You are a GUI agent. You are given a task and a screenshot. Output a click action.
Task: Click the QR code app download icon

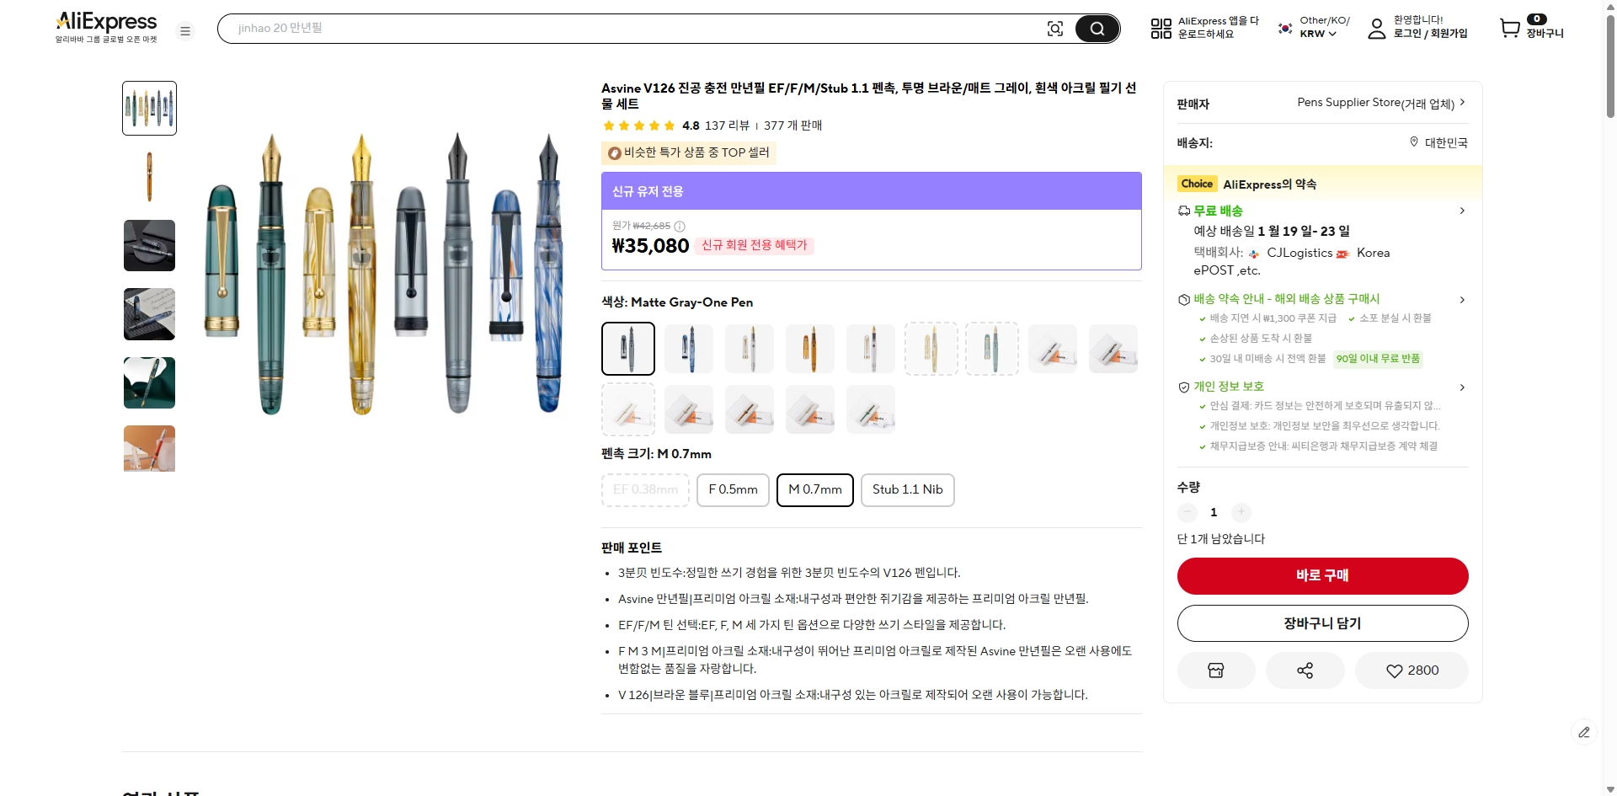click(x=1160, y=28)
